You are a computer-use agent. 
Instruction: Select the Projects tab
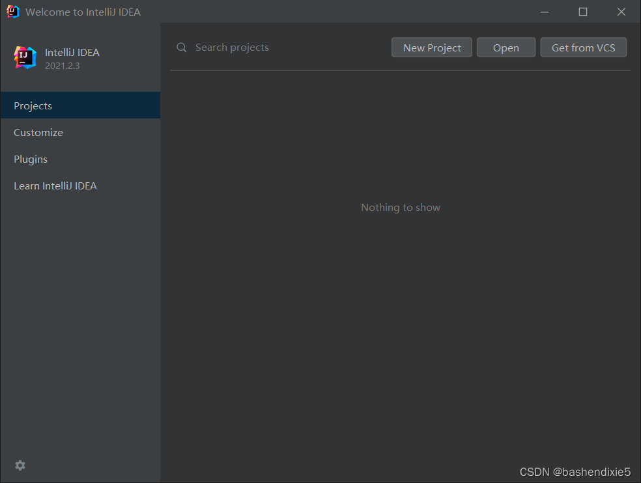(x=80, y=105)
